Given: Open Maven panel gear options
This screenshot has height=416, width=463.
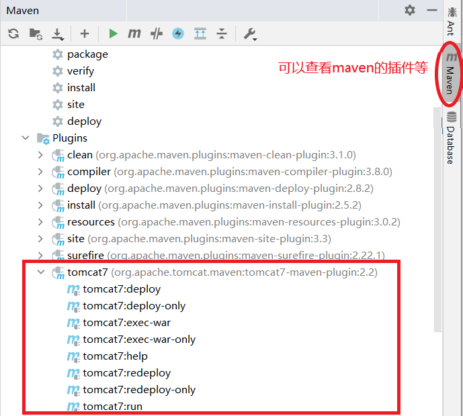Looking at the screenshot, I should point(410,11).
